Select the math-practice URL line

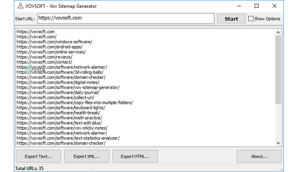(59, 118)
